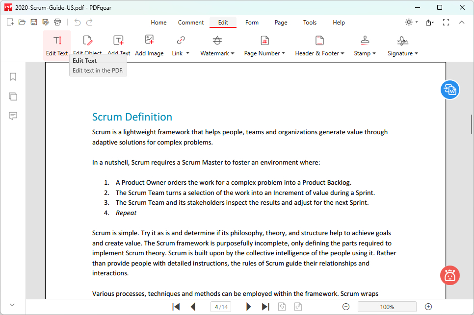Open the red AI chatbot assistant

[450, 275]
